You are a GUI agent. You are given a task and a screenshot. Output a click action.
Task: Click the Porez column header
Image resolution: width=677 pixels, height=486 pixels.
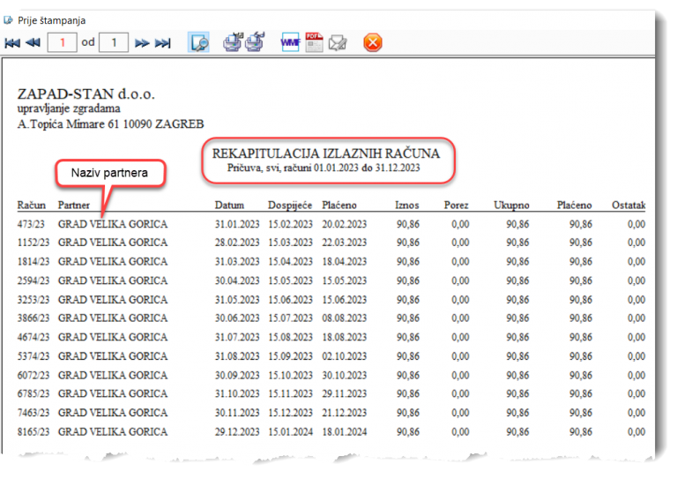pyautogui.click(x=457, y=206)
